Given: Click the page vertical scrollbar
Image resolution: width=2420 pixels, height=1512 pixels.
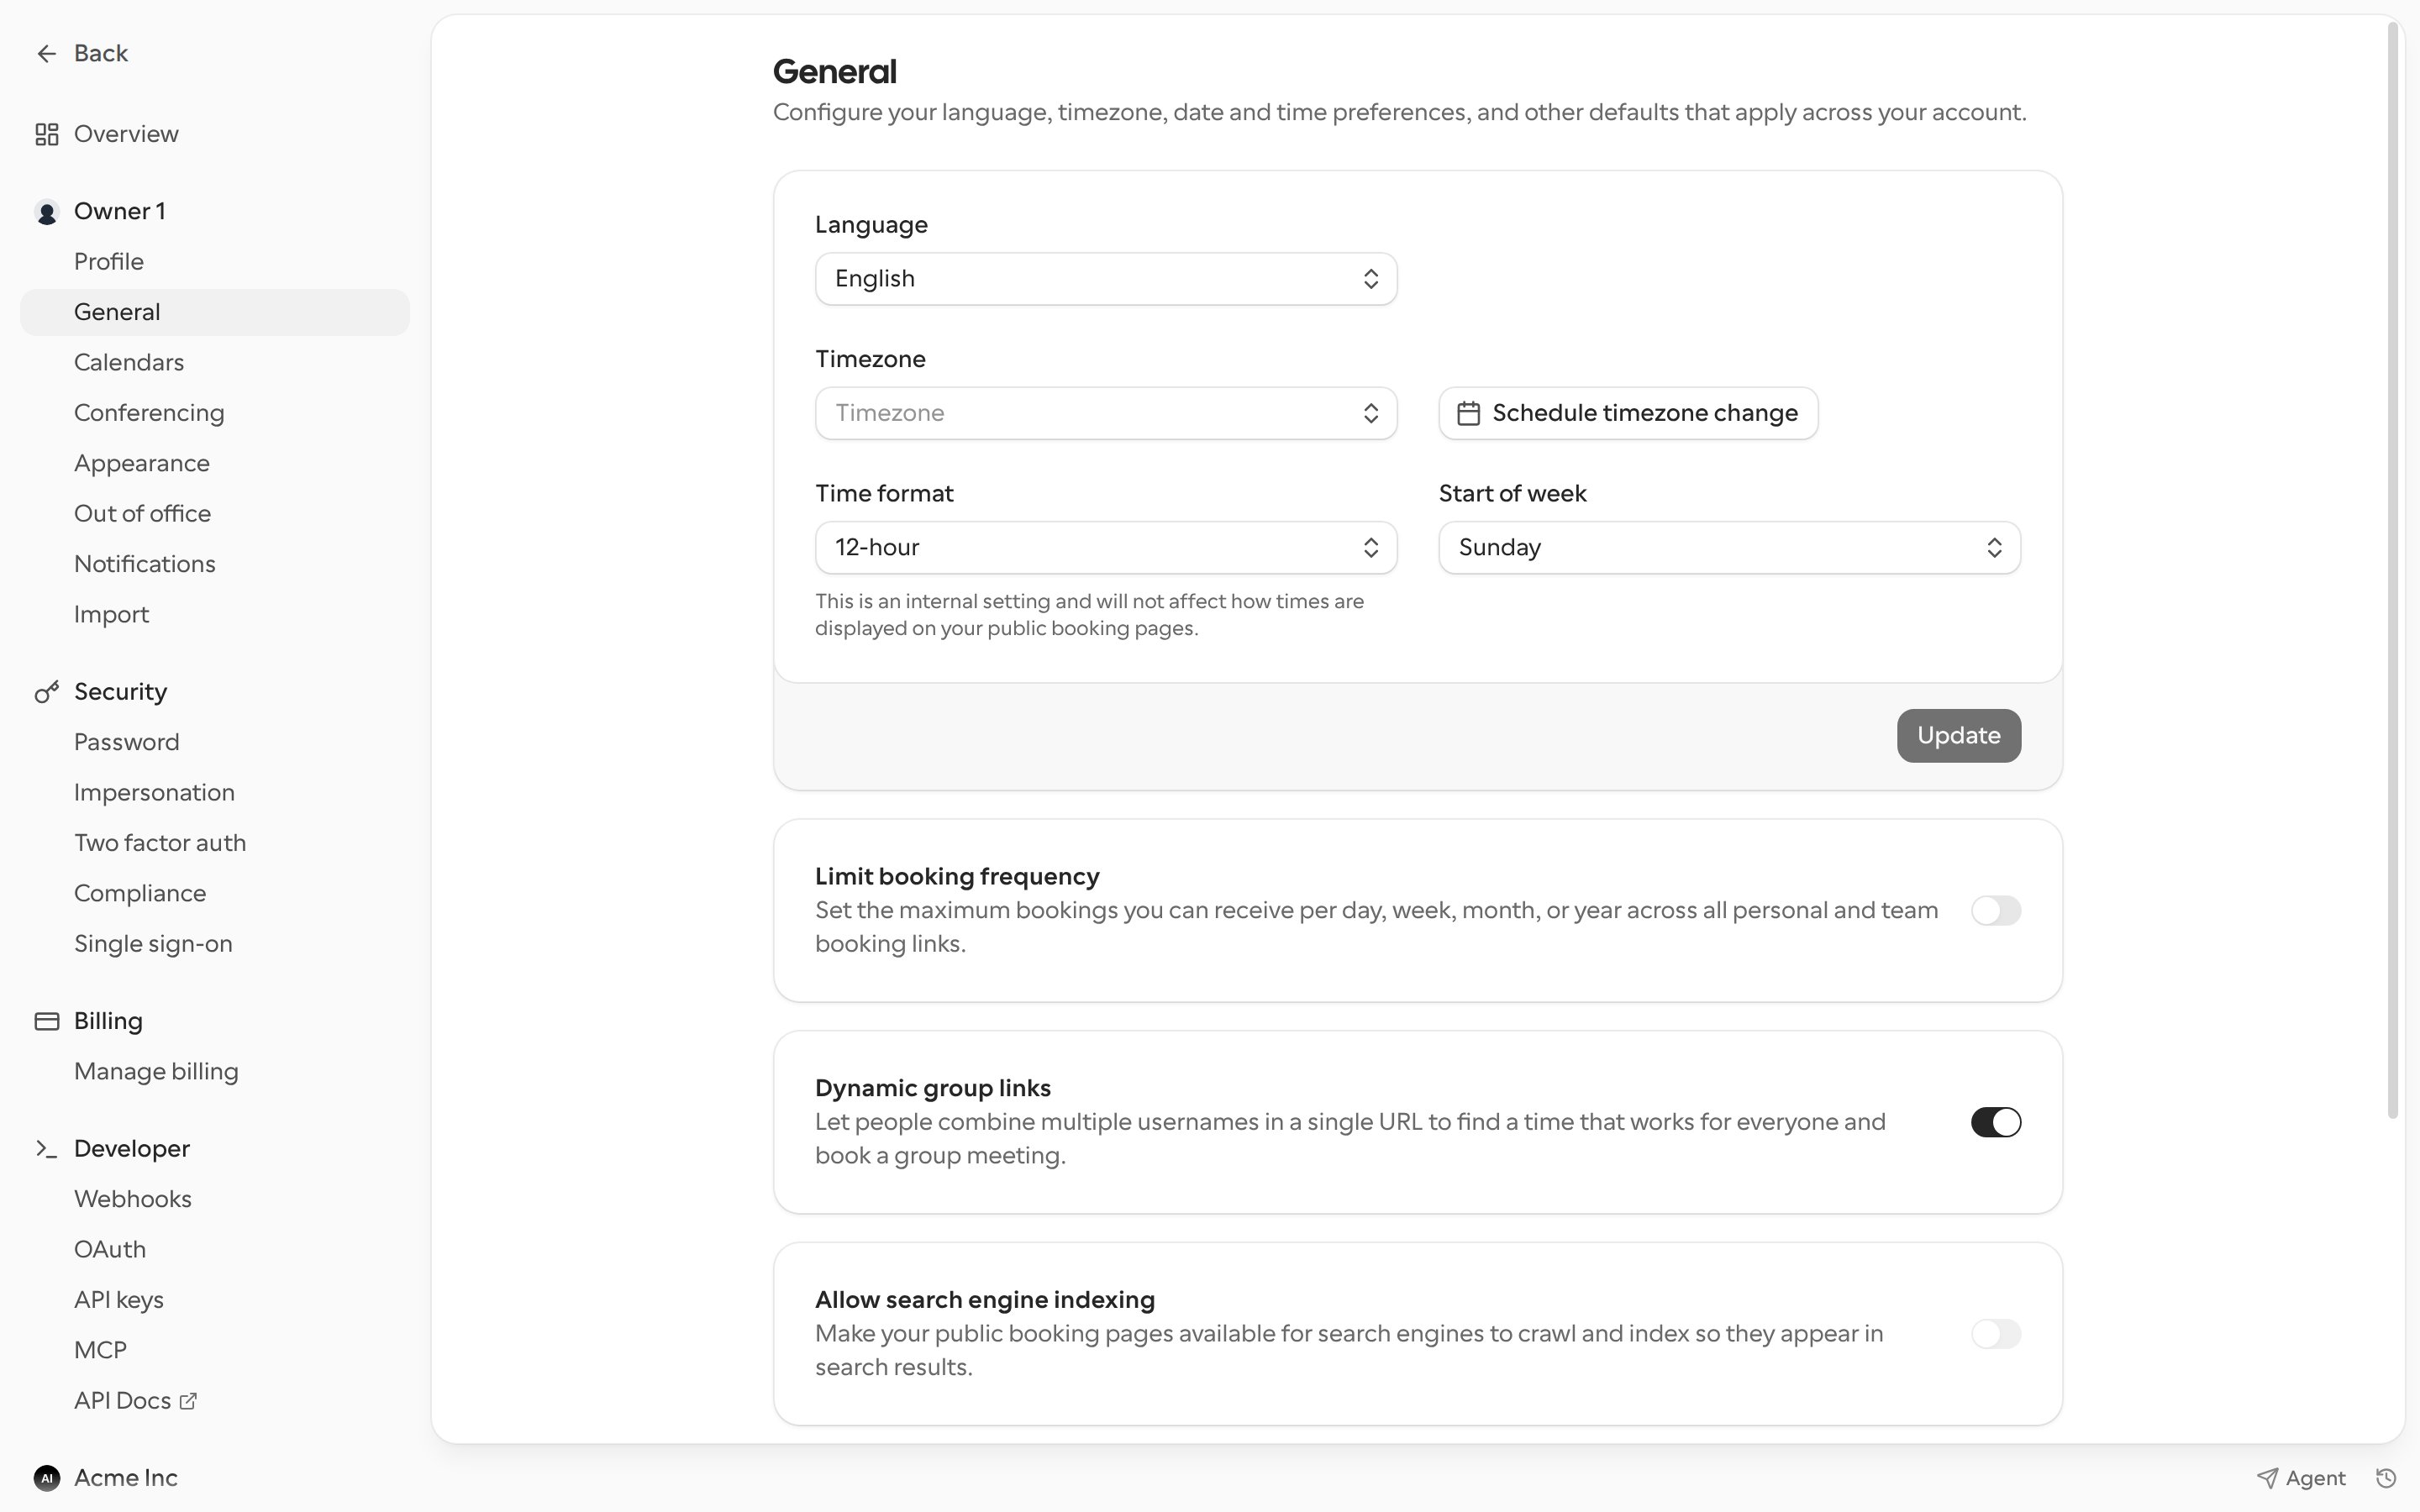Looking at the screenshot, I should (2392, 570).
